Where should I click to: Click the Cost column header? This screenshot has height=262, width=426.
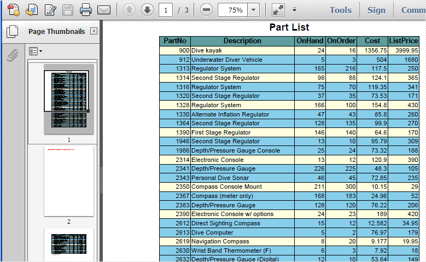point(372,41)
